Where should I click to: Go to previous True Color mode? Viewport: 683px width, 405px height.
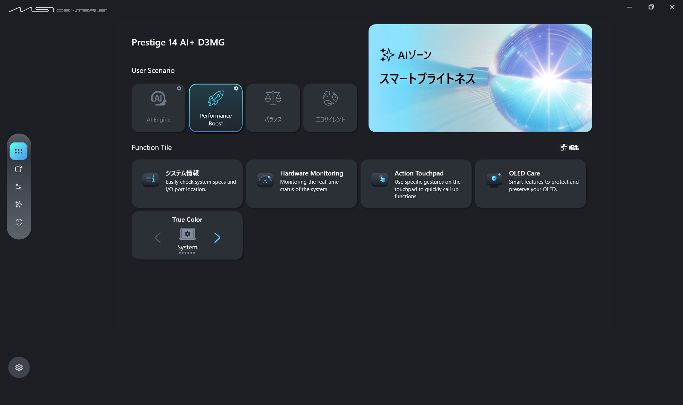158,238
